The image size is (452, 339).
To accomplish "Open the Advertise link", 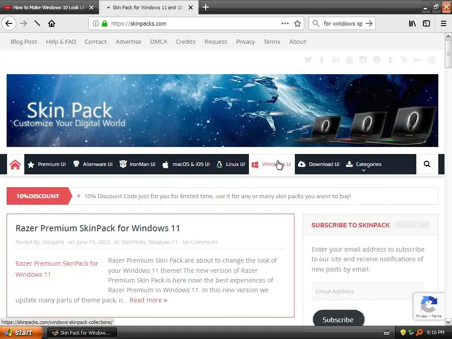I will (x=128, y=42).
